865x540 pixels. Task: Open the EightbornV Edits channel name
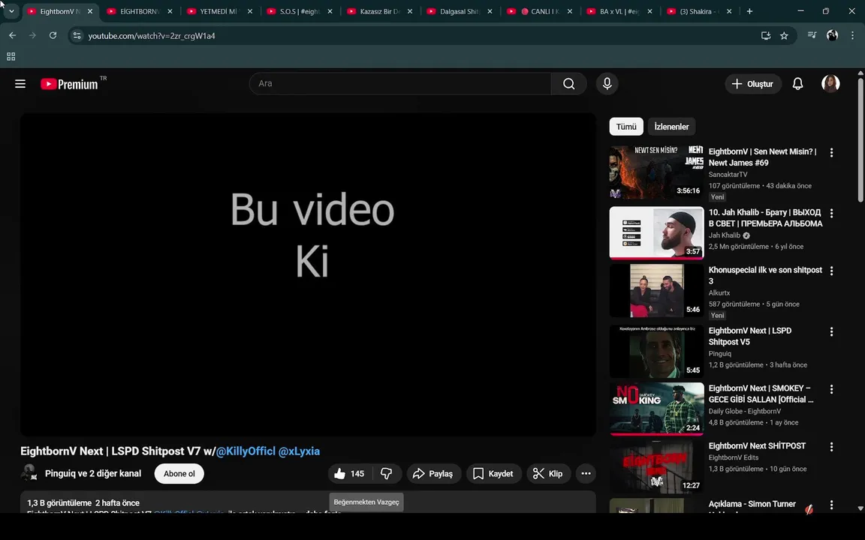click(x=734, y=457)
